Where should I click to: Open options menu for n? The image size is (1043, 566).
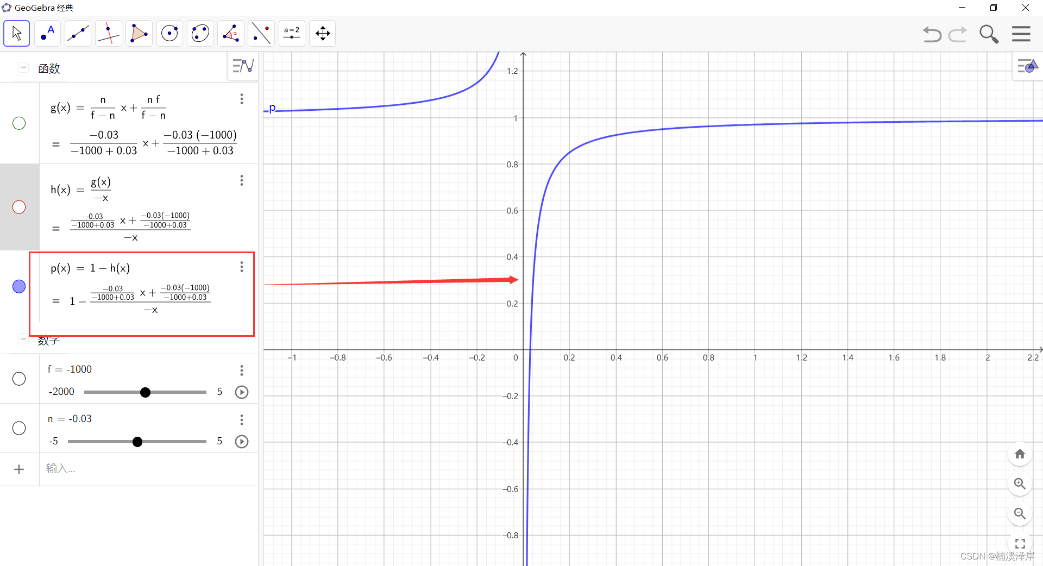point(242,420)
